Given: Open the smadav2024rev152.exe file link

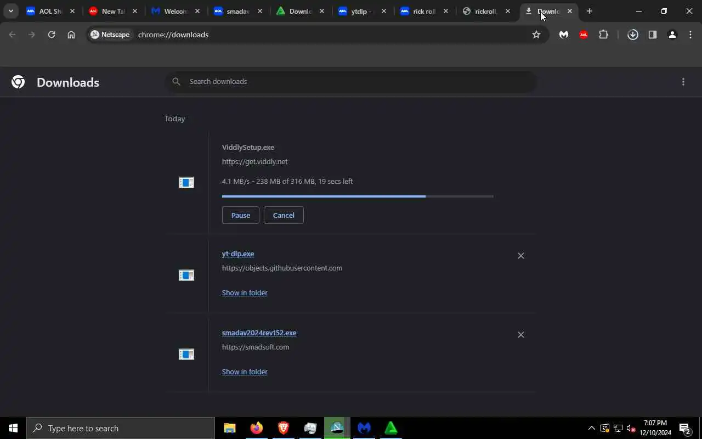Looking at the screenshot, I should [x=259, y=333].
